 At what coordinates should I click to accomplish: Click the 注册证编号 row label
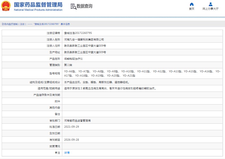tap(53, 33)
